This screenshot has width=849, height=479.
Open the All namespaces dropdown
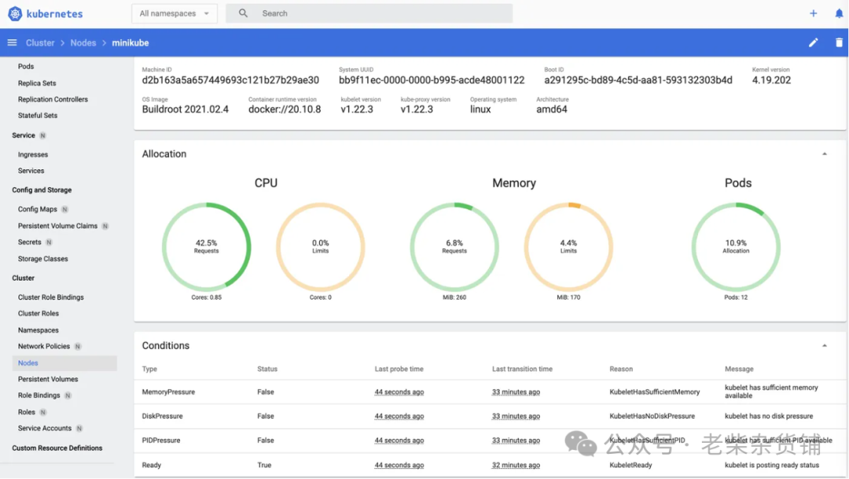[x=175, y=13]
